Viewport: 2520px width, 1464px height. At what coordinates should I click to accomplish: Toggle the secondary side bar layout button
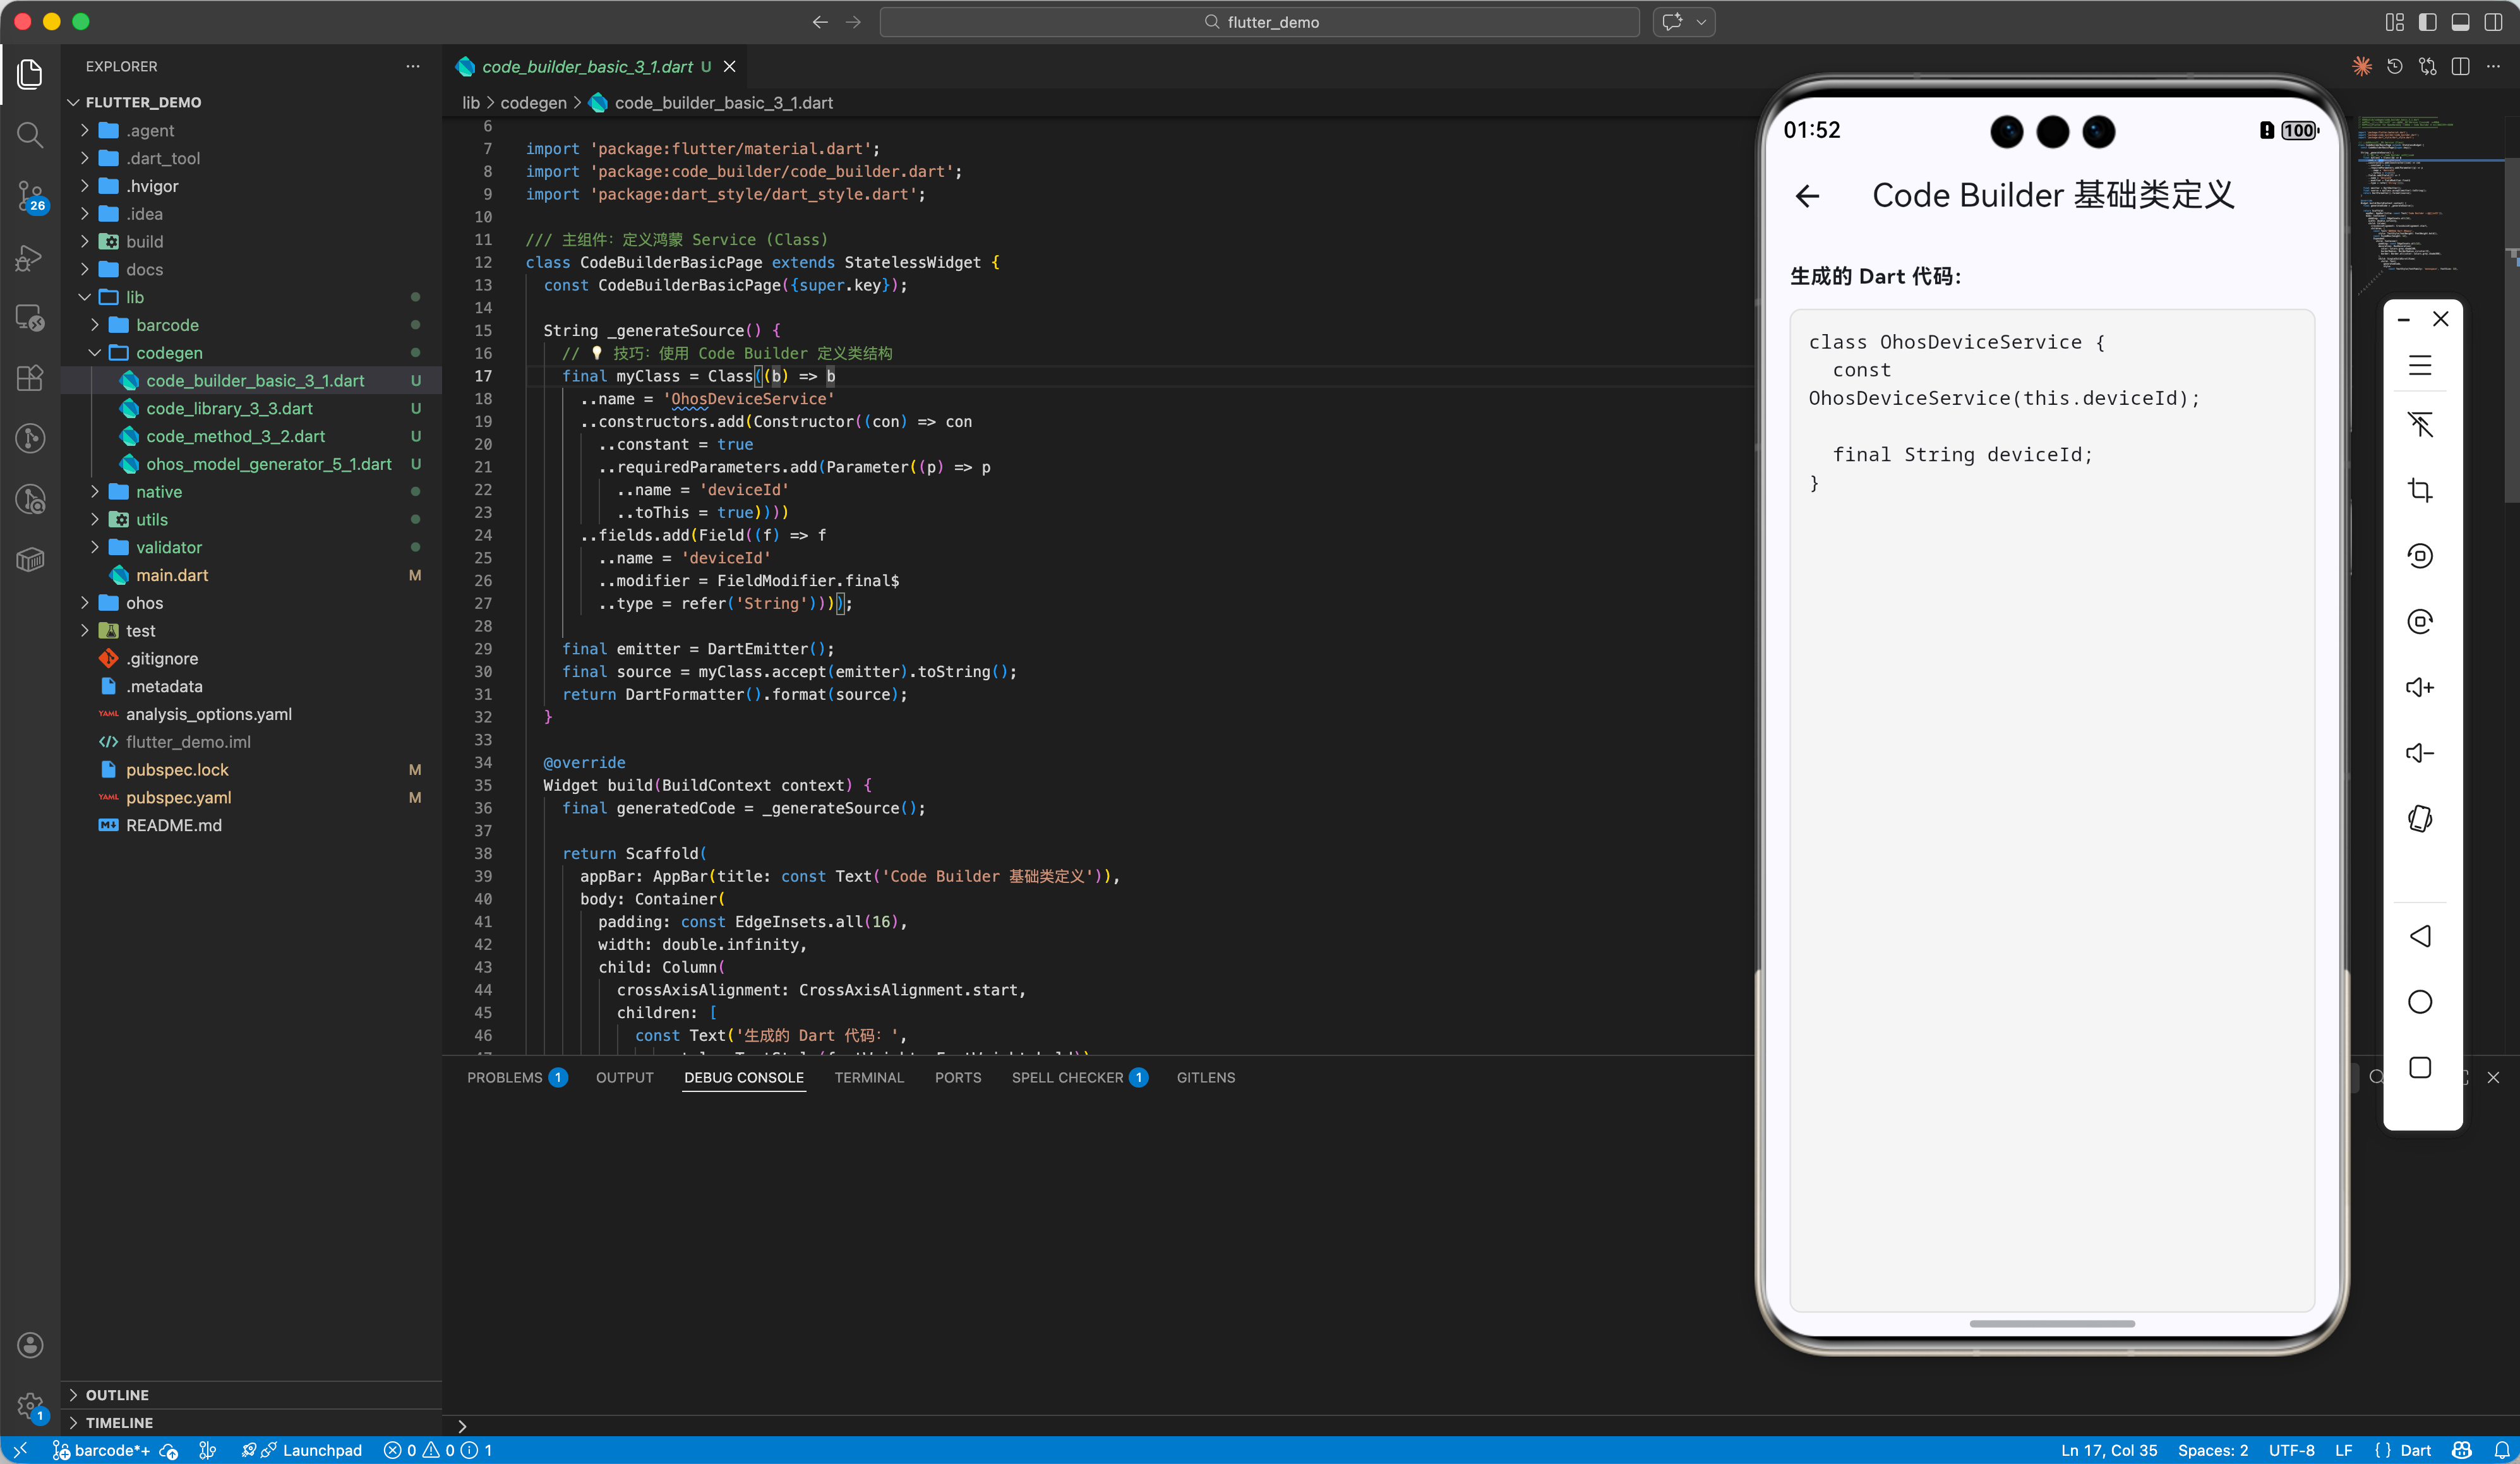tap(2493, 22)
